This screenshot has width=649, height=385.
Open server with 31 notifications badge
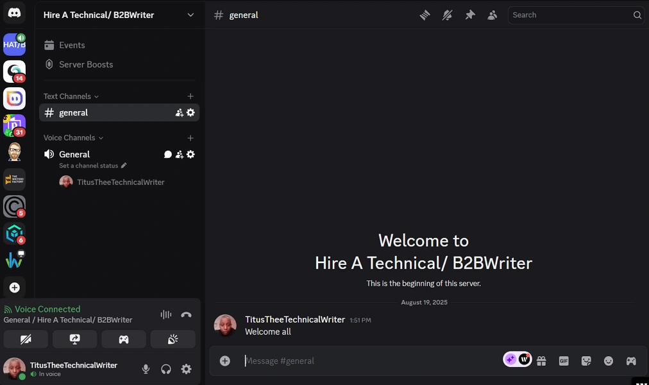(x=15, y=125)
